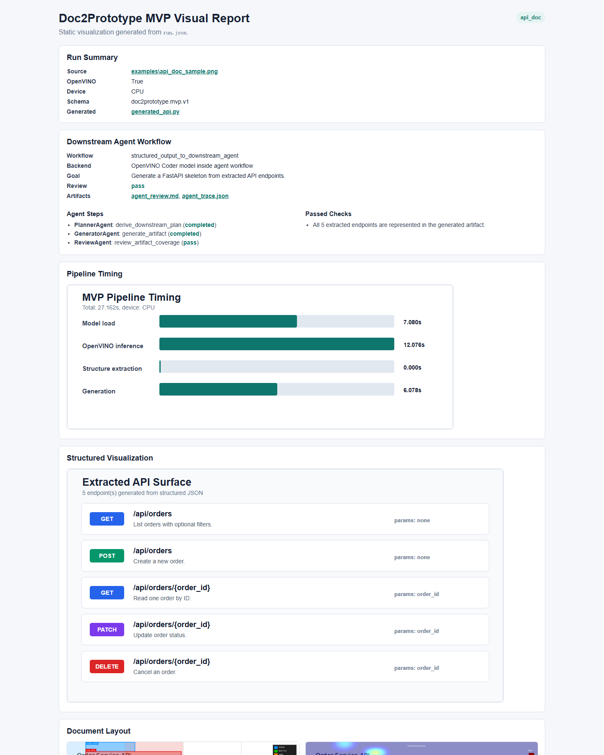Select the 'Doc2Prototype MVP Visual Report' heading
The height and width of the screenshot is (755, 604).
point(154,18)
